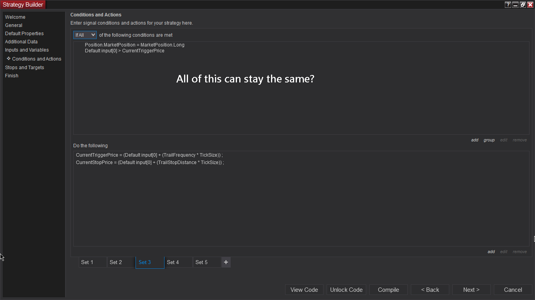
Task: Select the CurrentStopPrice action line
Action: point(150,162)
